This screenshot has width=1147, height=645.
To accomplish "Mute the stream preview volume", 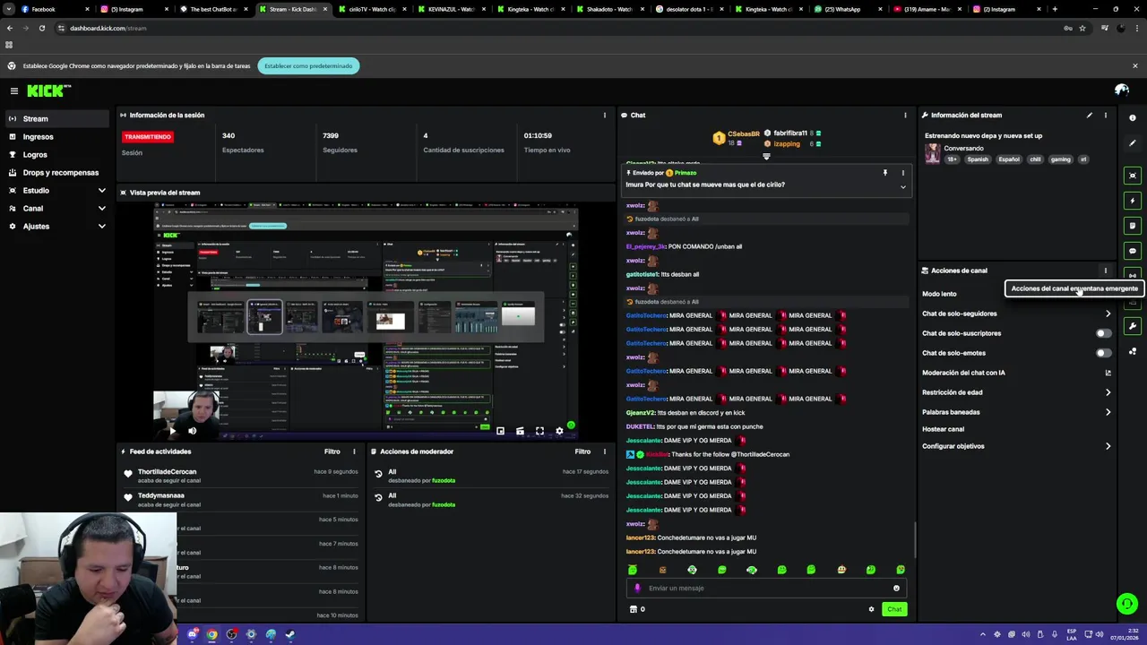I will [192, 431].
